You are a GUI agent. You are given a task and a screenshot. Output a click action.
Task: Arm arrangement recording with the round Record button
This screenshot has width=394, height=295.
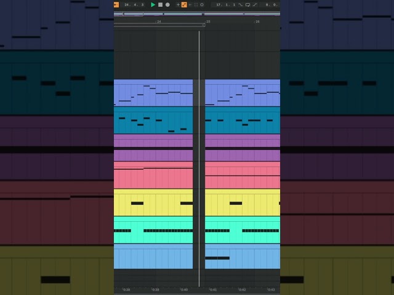tap(167, 4)
